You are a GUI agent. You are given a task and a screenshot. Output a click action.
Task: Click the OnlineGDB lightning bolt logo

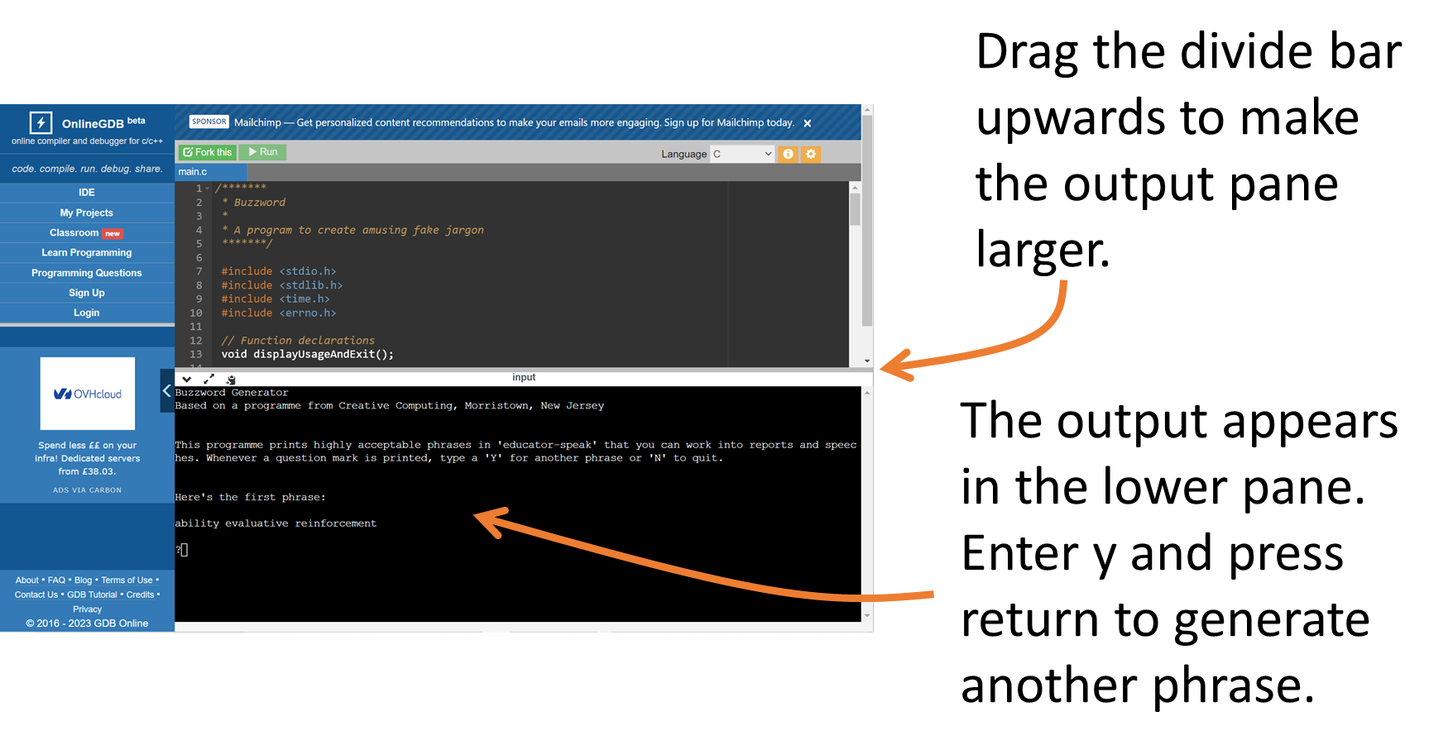point(41,122)
